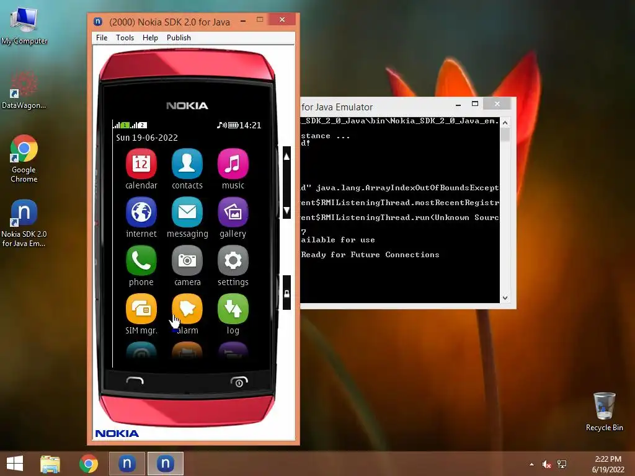Open the alarm app icon
635x476 pixels.
tap(187, 309)
